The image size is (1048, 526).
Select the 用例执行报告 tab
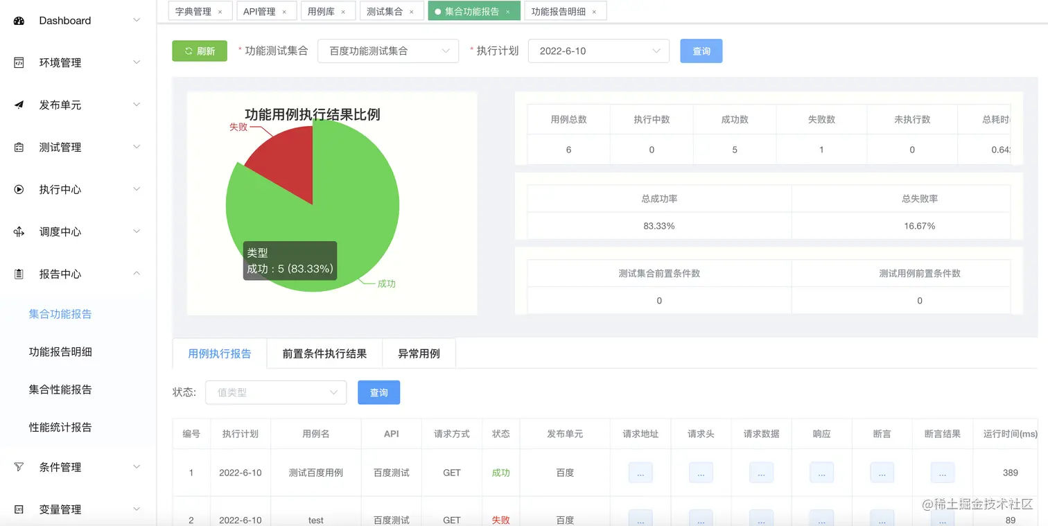pyautogui.click(x=220, y=353)
